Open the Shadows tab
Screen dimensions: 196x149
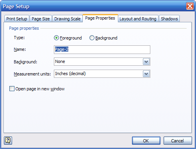(x=169, y=19)
